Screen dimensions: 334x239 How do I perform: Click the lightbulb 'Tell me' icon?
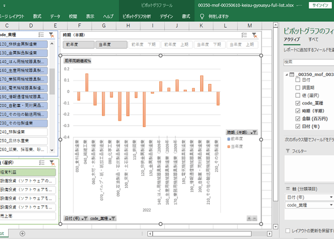tap(202, 16)
